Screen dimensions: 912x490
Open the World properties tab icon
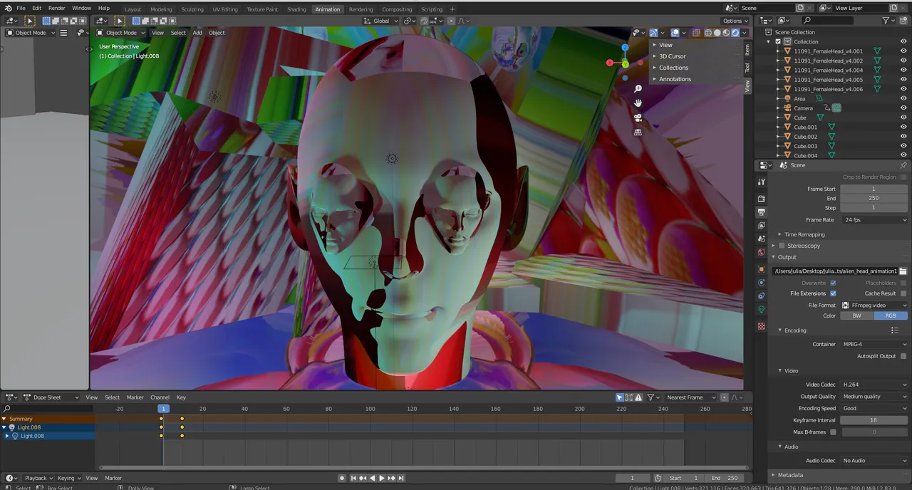click(x=761, y=253)
